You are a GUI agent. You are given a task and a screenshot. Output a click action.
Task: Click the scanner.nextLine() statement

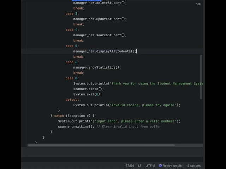tap(76, 127)
